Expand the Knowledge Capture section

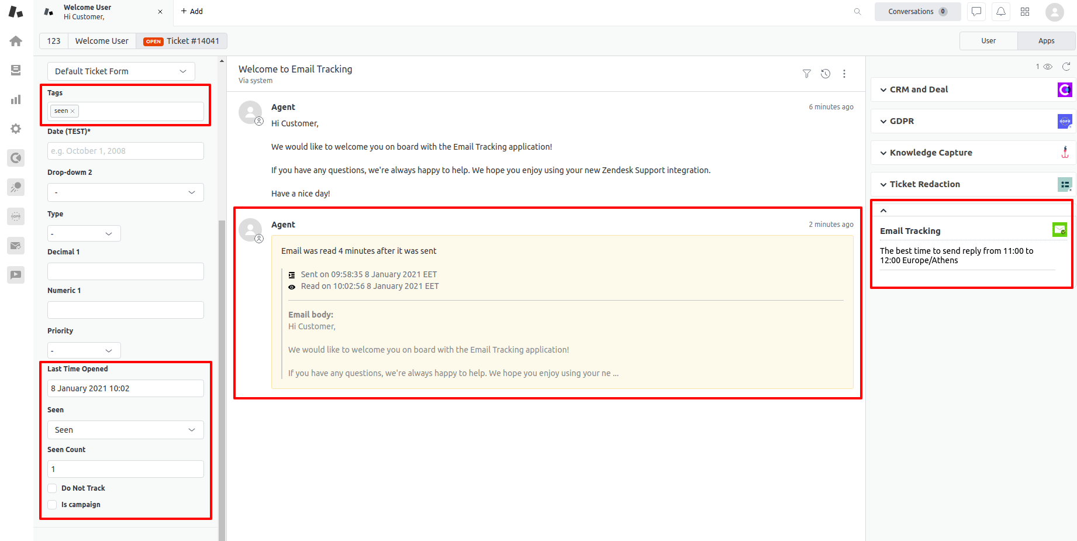tap(883, 153)
